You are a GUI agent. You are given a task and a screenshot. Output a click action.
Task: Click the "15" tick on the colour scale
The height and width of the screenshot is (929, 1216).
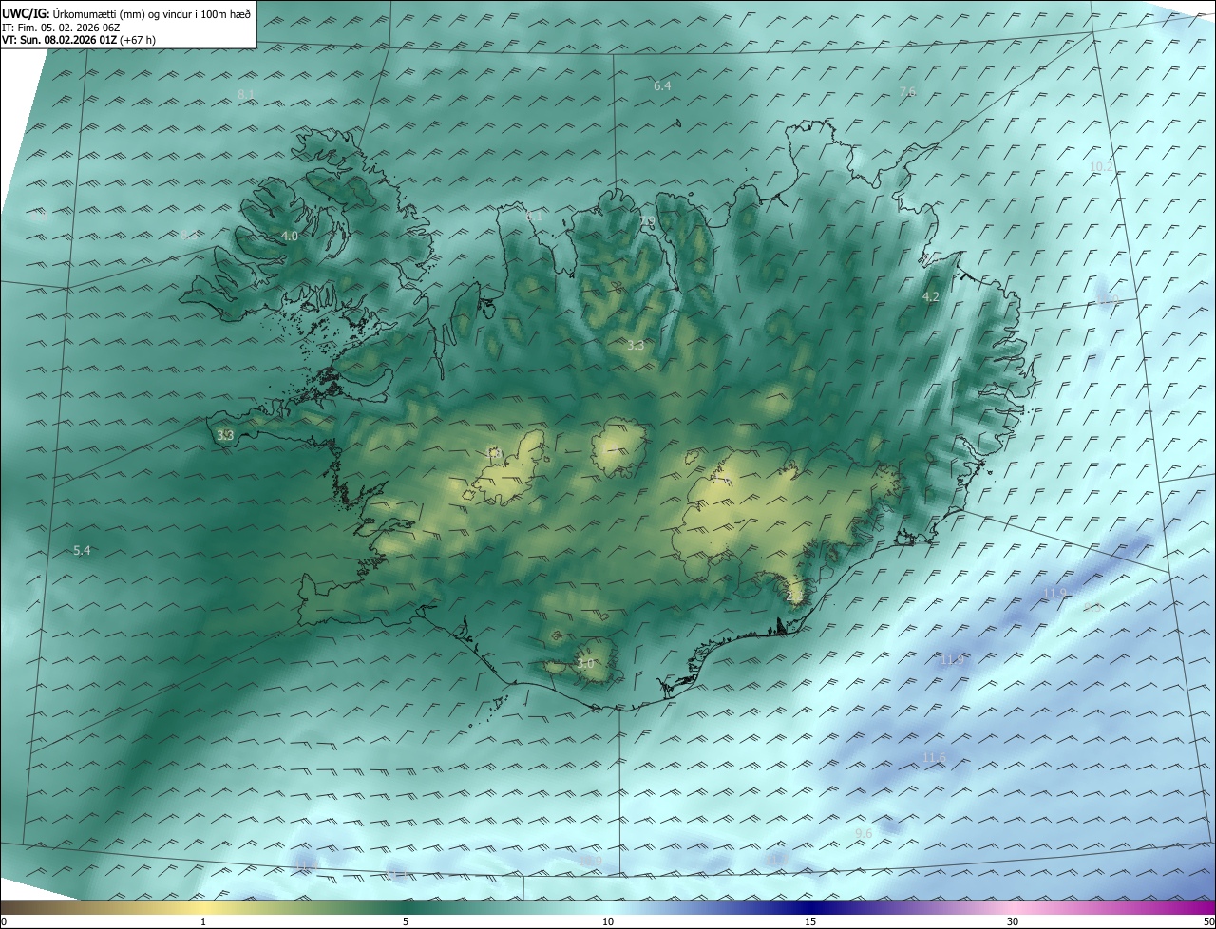coord(810,921)
